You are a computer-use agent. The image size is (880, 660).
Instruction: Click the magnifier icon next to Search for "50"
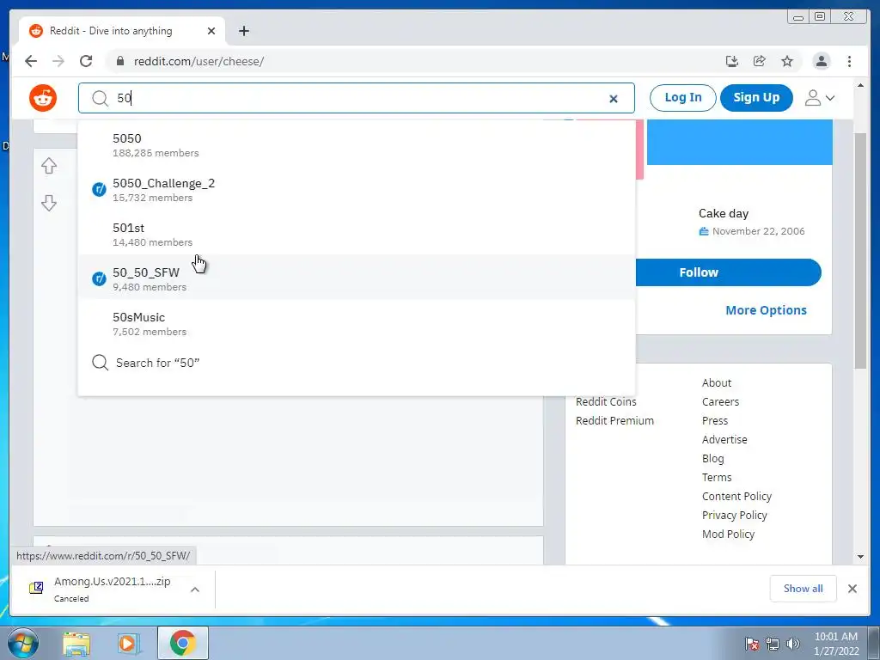[100, 363]
